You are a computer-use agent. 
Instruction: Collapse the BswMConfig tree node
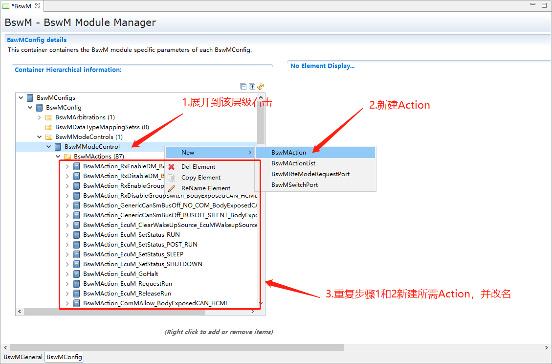point(30,108)
